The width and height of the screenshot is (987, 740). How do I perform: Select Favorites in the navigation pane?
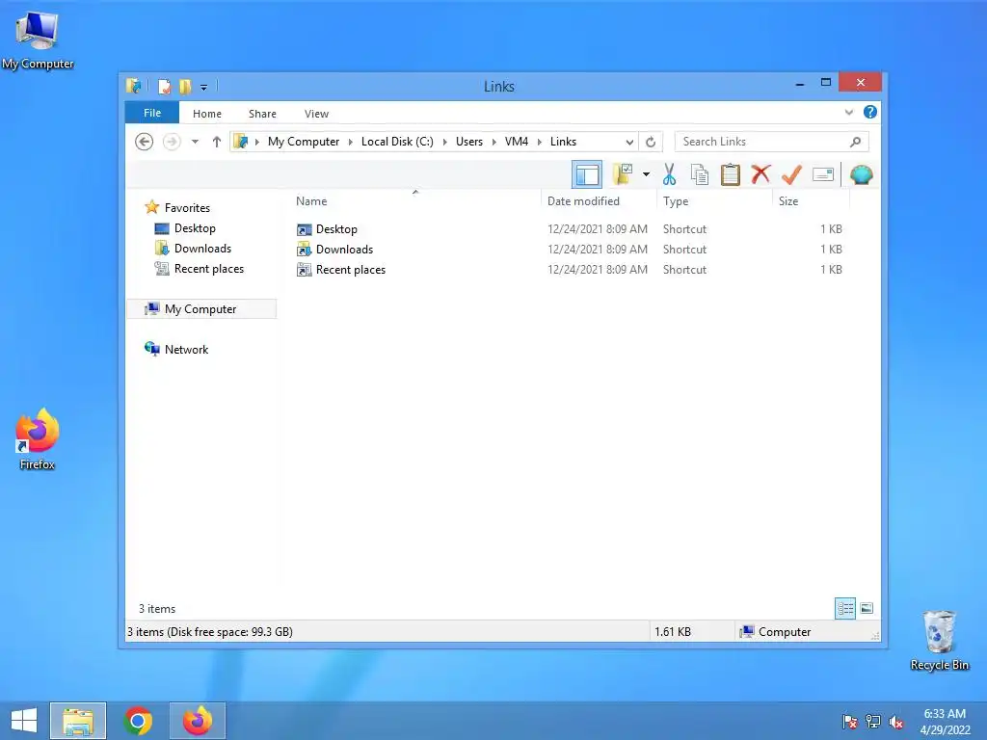187,208
